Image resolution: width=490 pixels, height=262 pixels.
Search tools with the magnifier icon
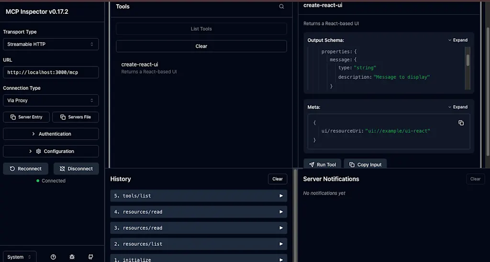(281, 7)
